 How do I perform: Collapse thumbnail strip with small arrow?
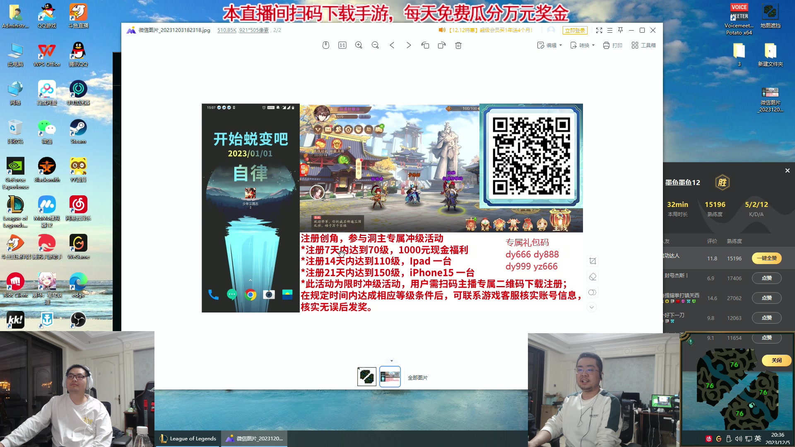[392, 361]
